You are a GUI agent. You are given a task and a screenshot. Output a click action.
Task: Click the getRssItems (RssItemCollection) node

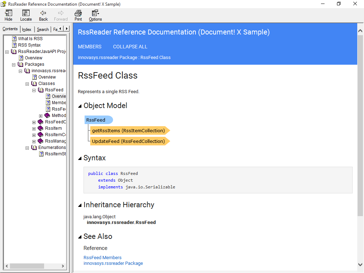(130, 131)
